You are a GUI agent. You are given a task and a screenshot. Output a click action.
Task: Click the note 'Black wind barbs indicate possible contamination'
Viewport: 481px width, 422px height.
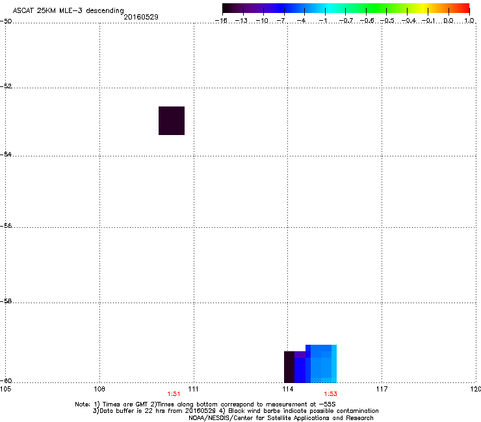(303, 411)
